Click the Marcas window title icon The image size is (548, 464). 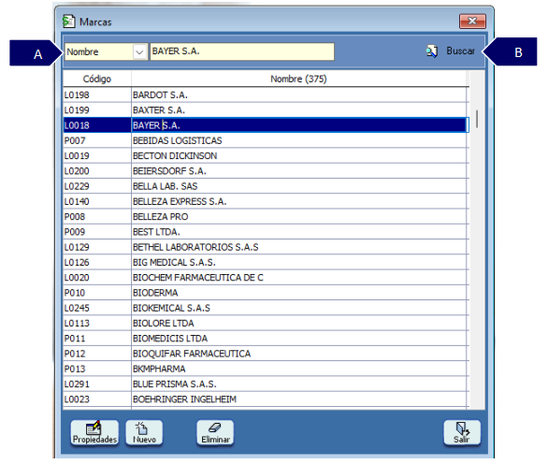click(x=68, y=22)
